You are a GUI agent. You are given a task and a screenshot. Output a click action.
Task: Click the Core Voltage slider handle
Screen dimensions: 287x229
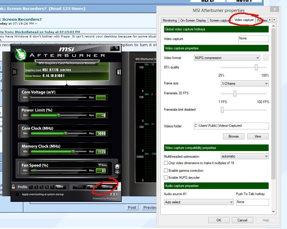point(31,98)
